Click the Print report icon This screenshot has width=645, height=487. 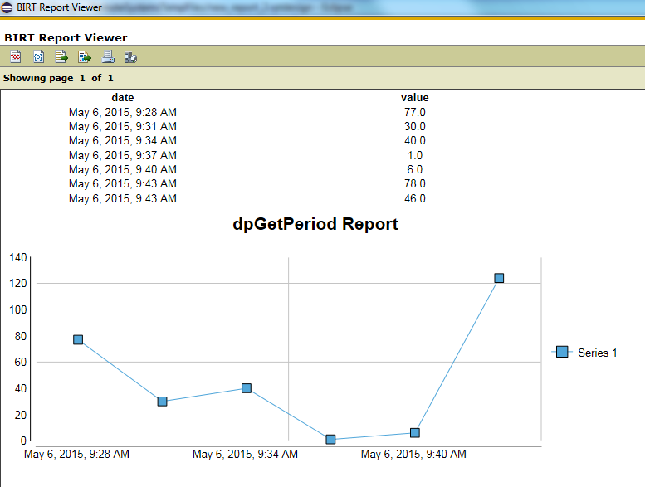coord(107,56)
